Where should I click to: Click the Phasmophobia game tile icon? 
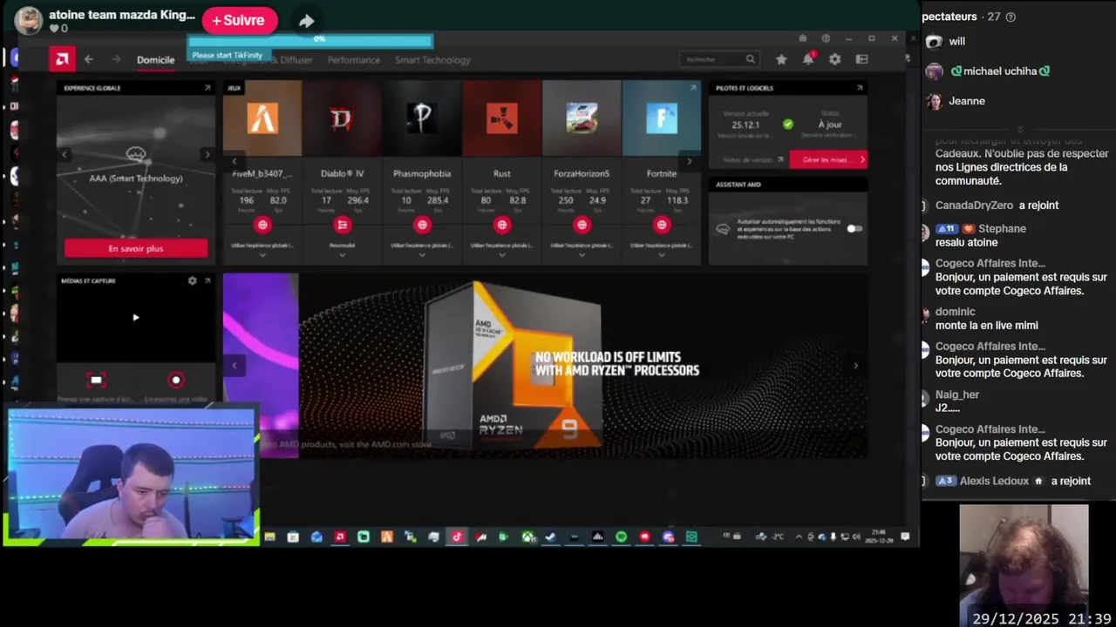tap(422, 118)
